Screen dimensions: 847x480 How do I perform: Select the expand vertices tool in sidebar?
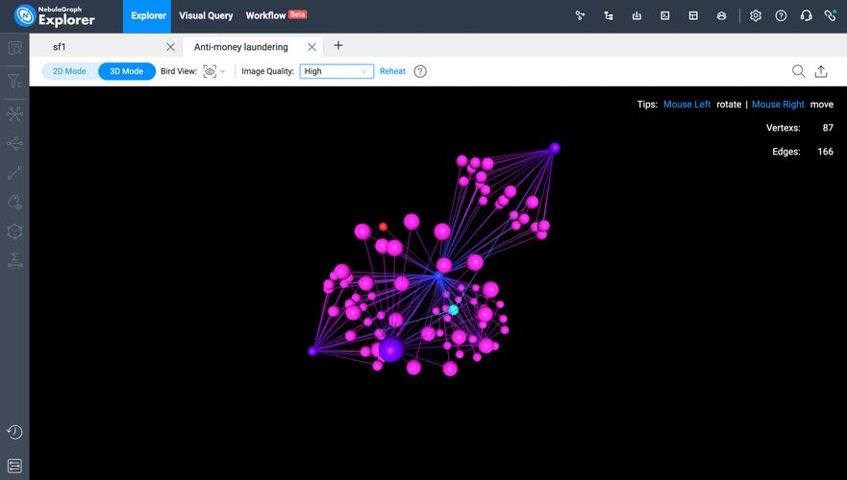[14, 114]
